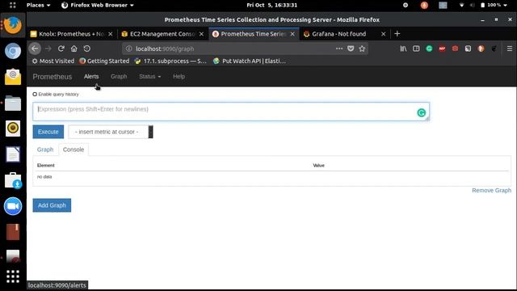Screen dimensions: 517x291
Task: Open the Rhythmbox speaker icon in dock
Action: (13, 129)
